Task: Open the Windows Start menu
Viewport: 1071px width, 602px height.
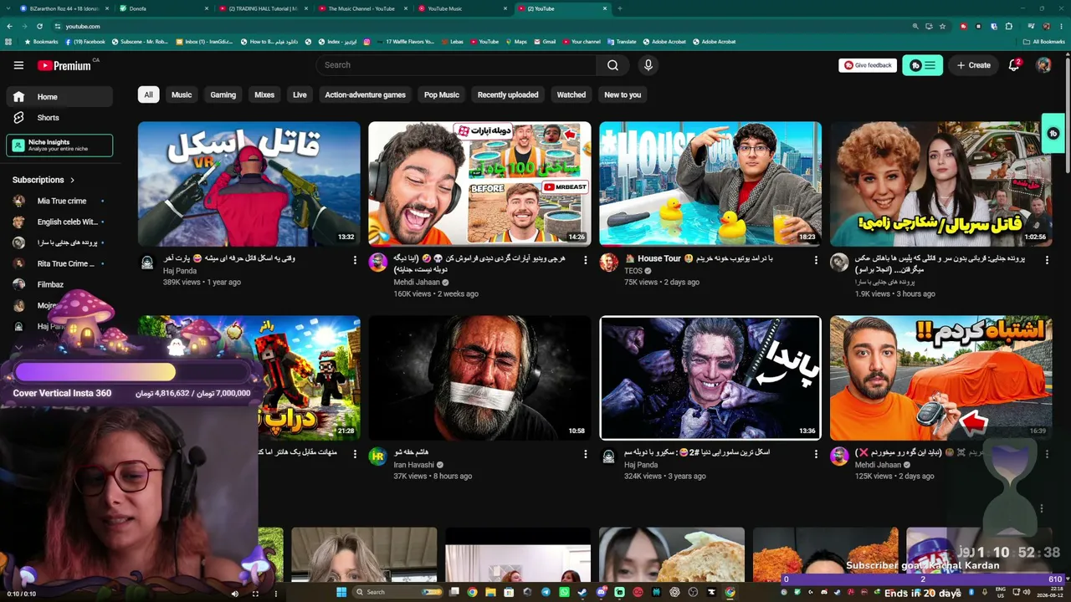Action: coord(341,592)
